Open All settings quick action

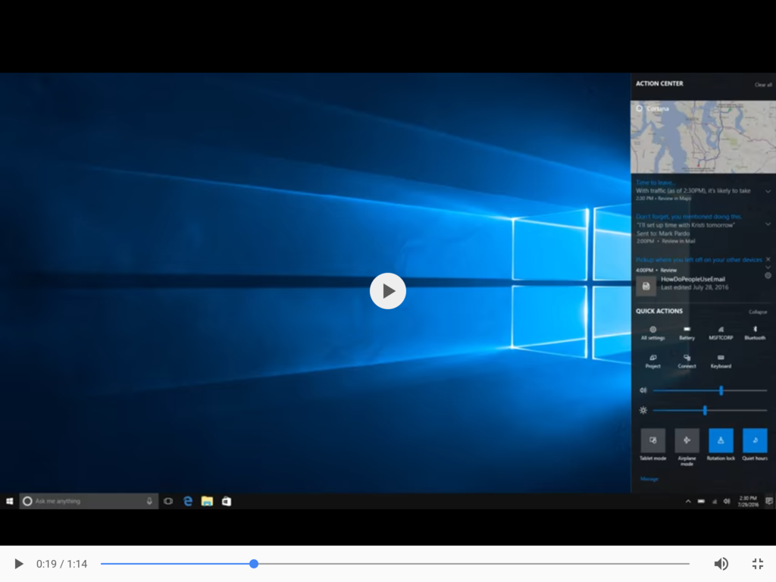(652, 333)
